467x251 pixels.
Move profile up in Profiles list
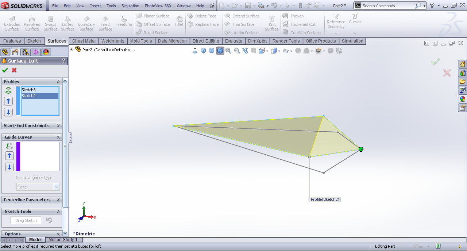pos(8,101)
